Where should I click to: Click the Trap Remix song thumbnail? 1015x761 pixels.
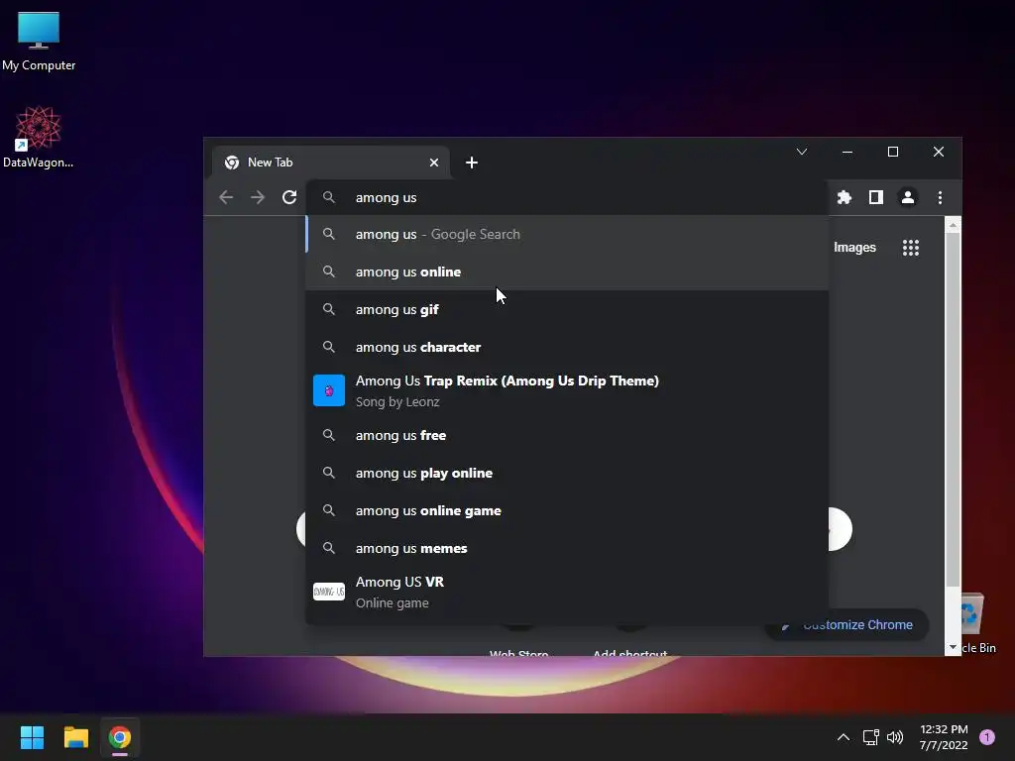[x=329, y=390]
